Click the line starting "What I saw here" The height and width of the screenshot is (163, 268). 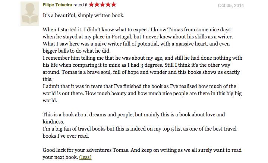(x=136, y=44)
